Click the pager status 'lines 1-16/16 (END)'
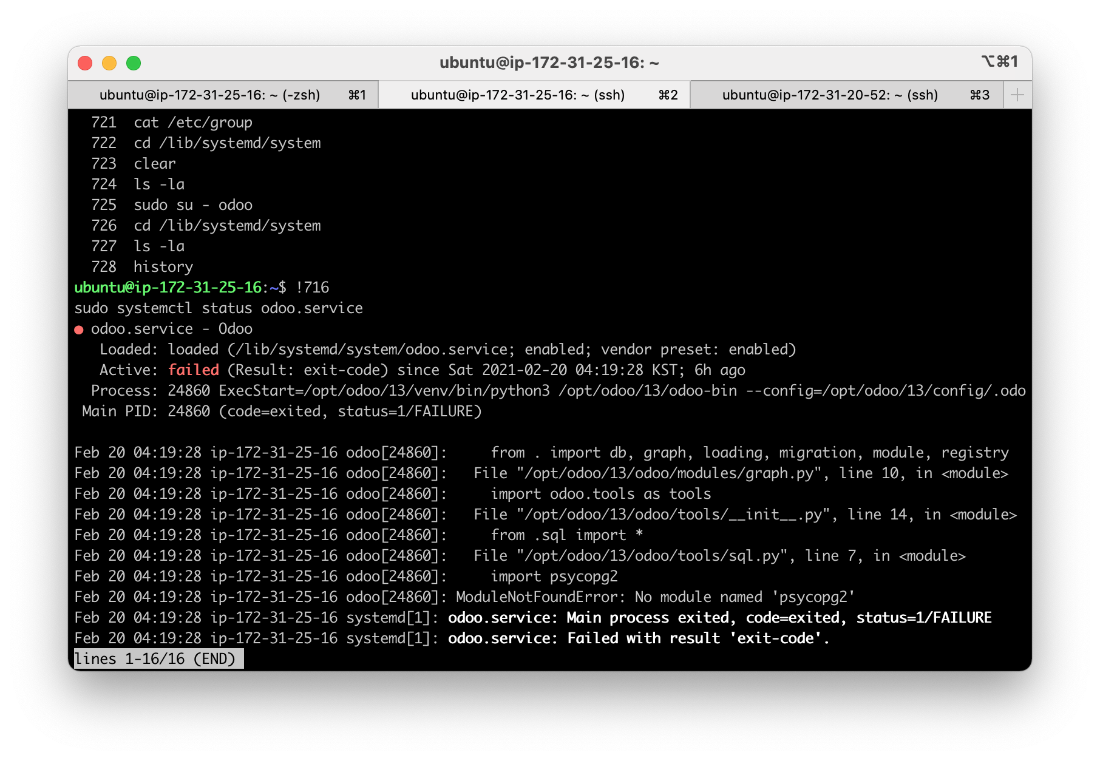Viewport: 1100px width, 761px height. point(159,659)
